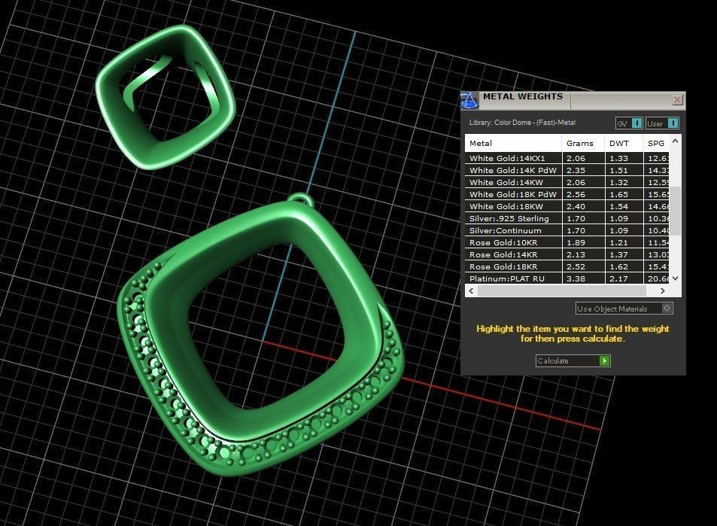
Task: Select the White Gold:14KW row
Action: (567, 182)
